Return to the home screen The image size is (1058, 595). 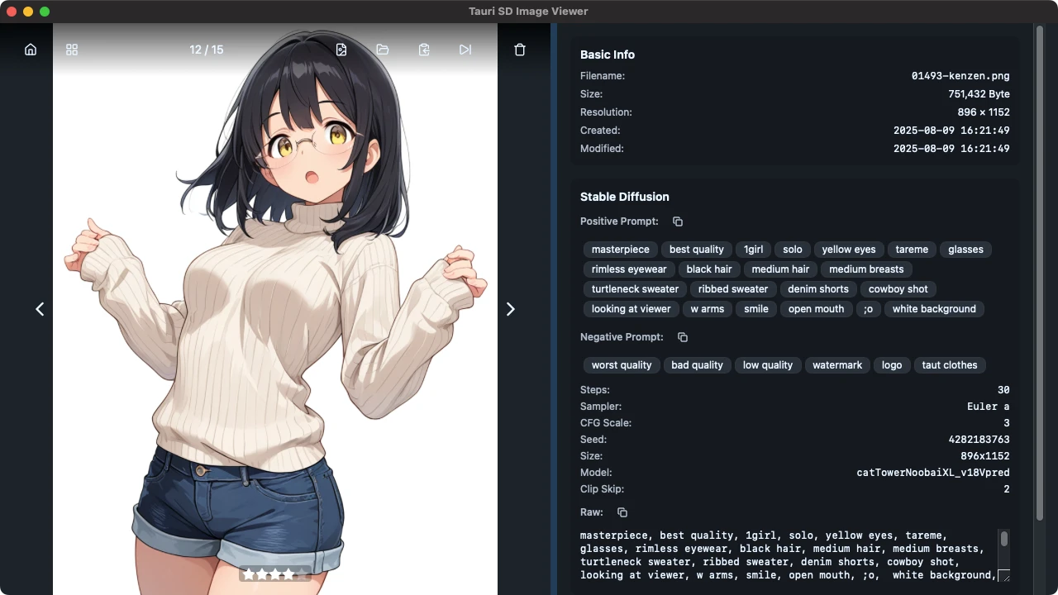point(30,50)
